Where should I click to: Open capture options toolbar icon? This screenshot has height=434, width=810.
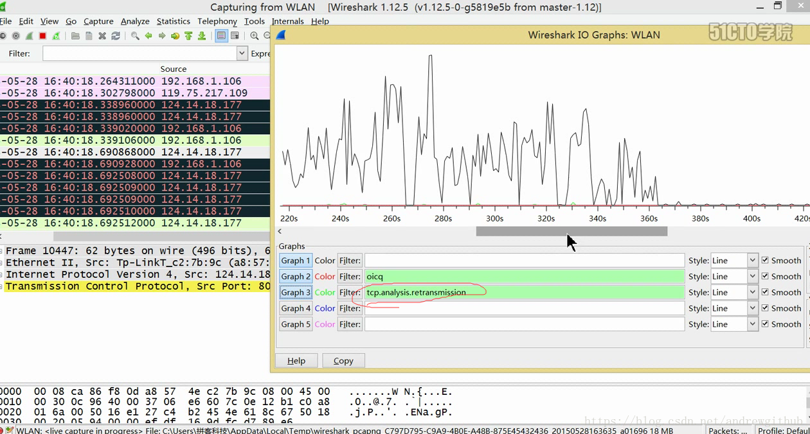15,36
